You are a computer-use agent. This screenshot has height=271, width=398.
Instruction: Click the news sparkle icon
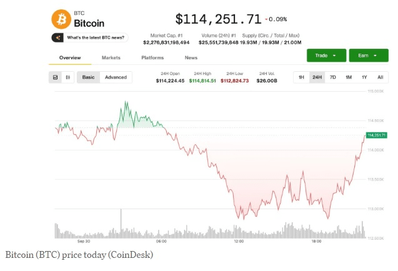point(58,37)
